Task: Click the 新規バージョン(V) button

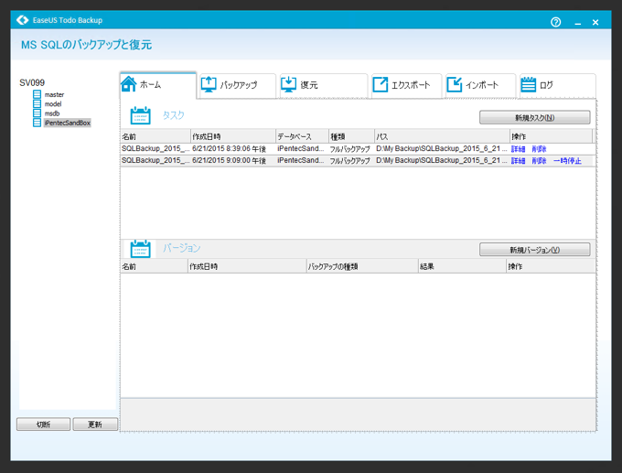Action: [x=535, y=250]
